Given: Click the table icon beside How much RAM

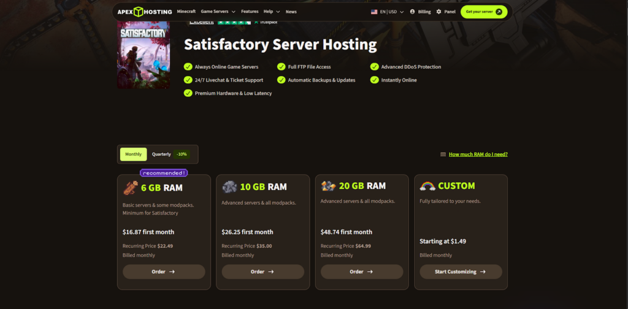Looking at the screenshot, I should (x=443, y=154).
